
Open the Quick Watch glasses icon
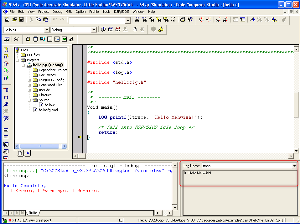17,39
